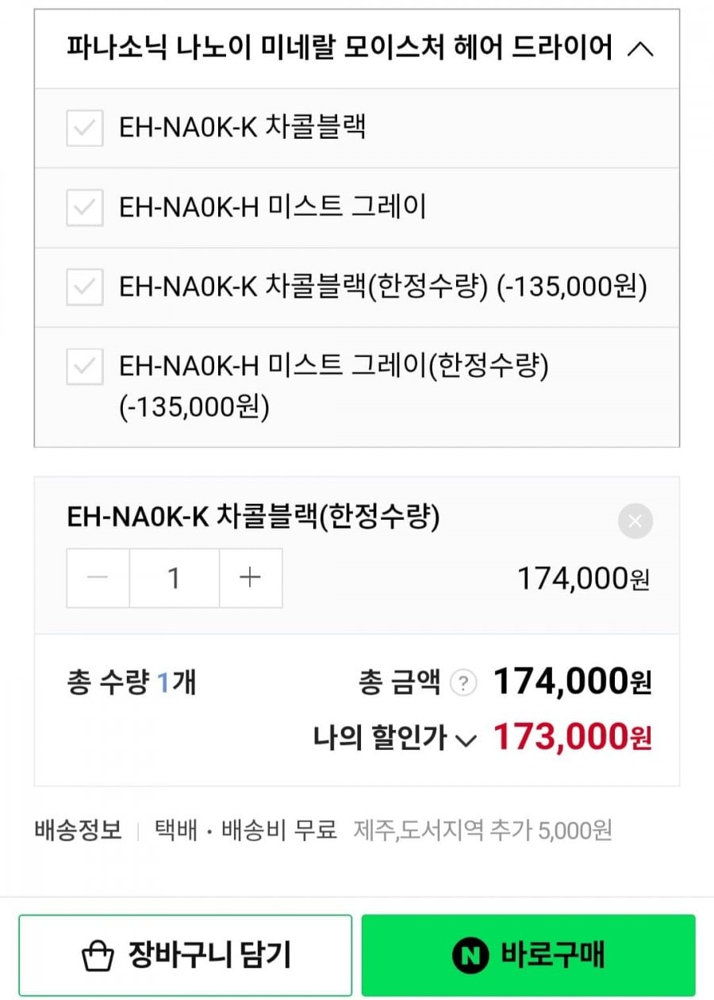Decrease quantity with the minus button
This screenshot has height=1000, width=714.
(98, 578)
